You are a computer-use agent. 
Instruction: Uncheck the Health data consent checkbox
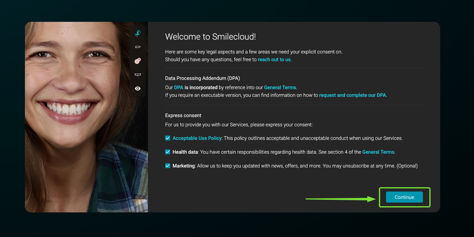click(168, 152)
